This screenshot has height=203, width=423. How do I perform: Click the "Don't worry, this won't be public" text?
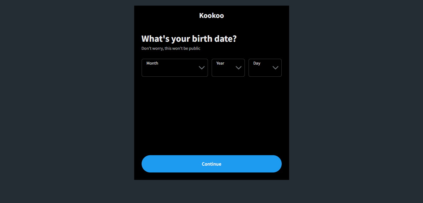tap(171, 49)
